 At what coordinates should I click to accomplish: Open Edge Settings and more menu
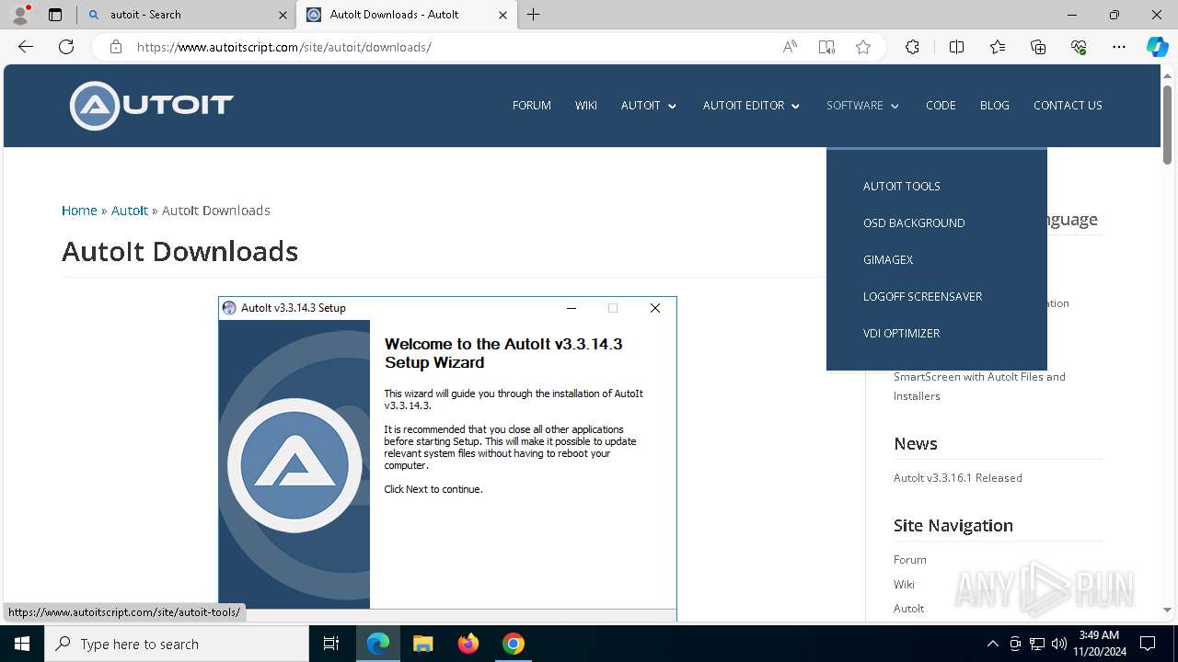1119,47
